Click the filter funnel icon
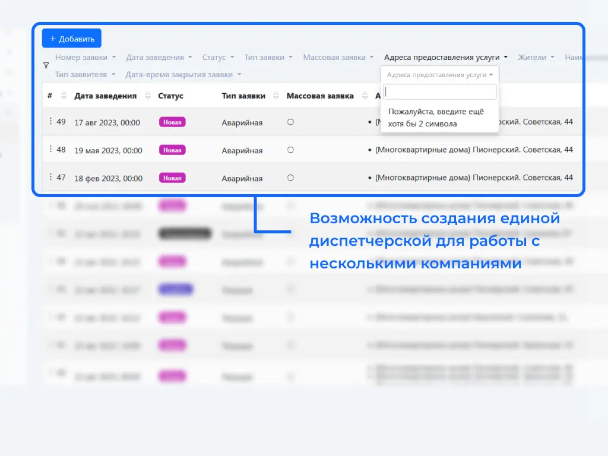608x456 pixels. point(46,66)
